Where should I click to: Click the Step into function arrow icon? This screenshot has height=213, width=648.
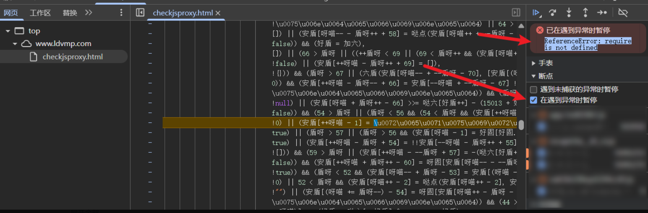tap(569, 13)
